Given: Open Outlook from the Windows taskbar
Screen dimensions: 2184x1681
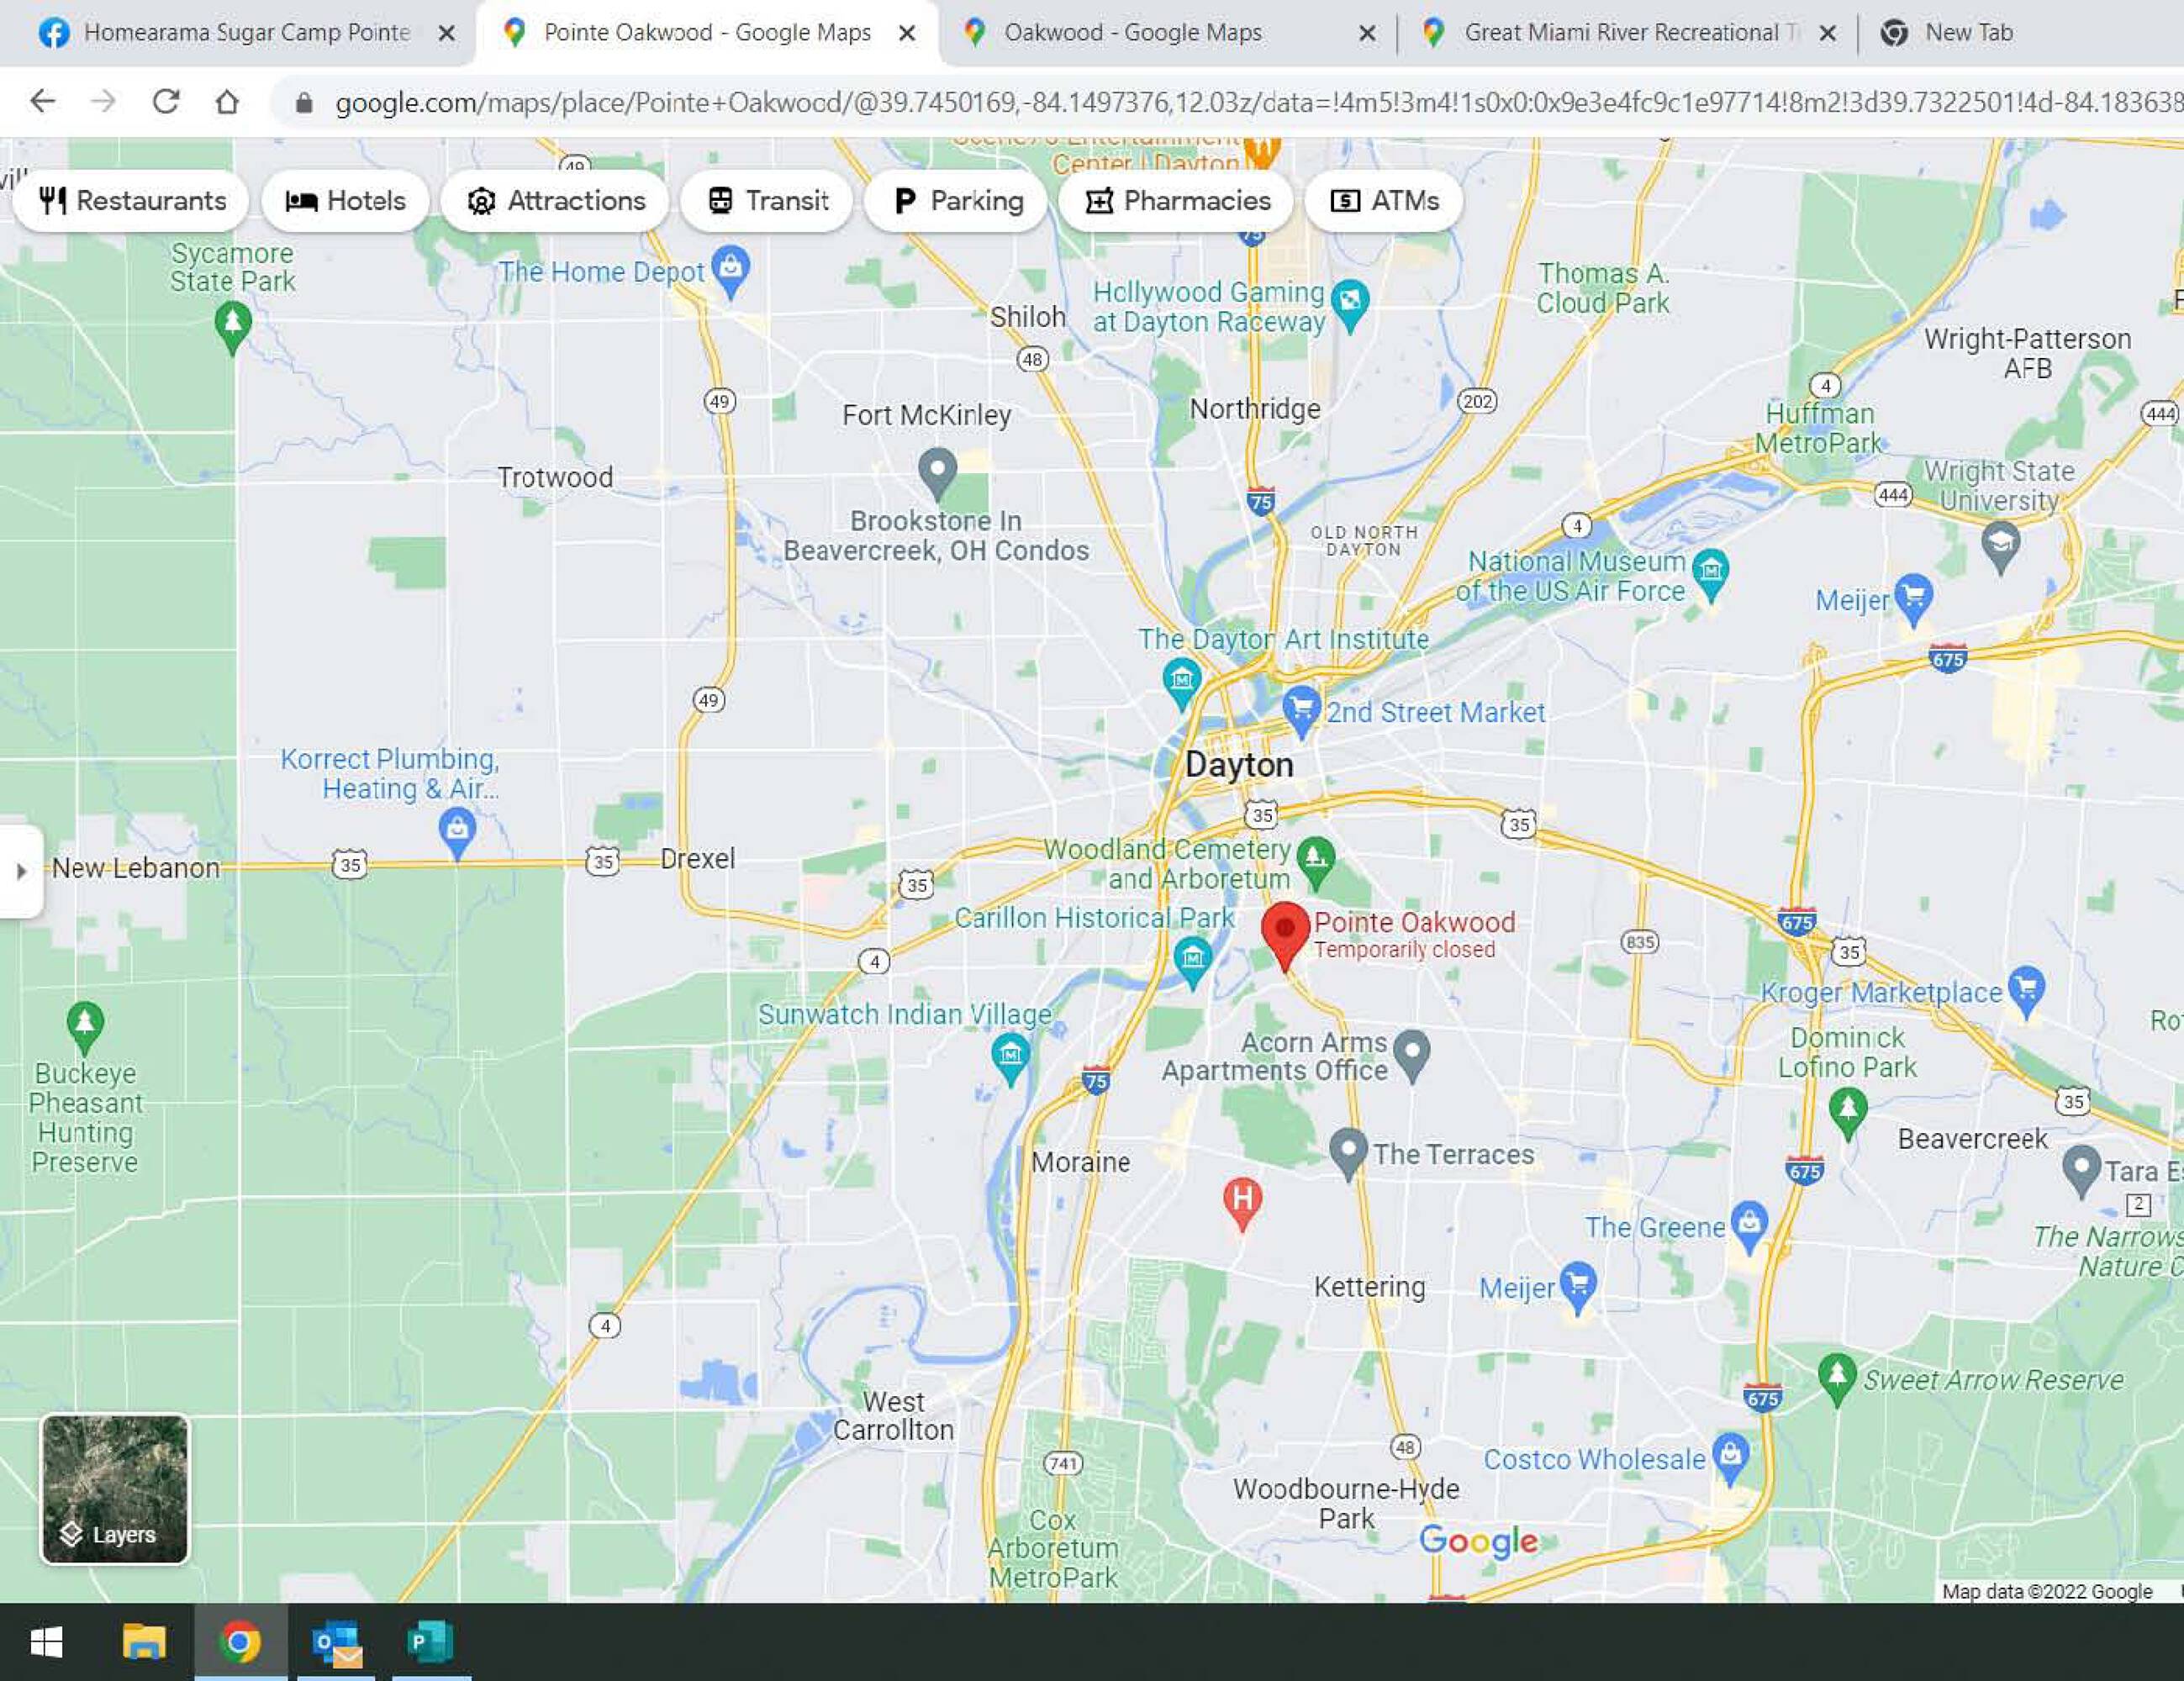Looking at the screenshot, I should (336, 1643).
